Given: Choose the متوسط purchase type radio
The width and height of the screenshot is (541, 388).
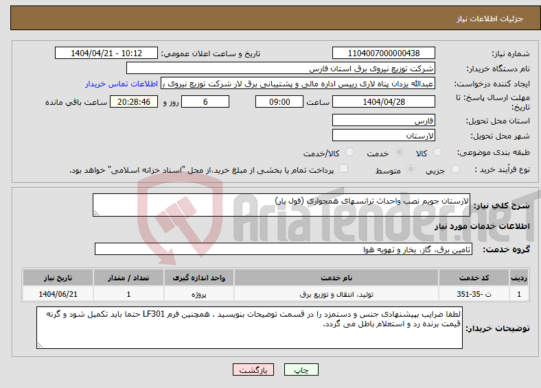Looking at the screenshot, I should coord(411,169).
